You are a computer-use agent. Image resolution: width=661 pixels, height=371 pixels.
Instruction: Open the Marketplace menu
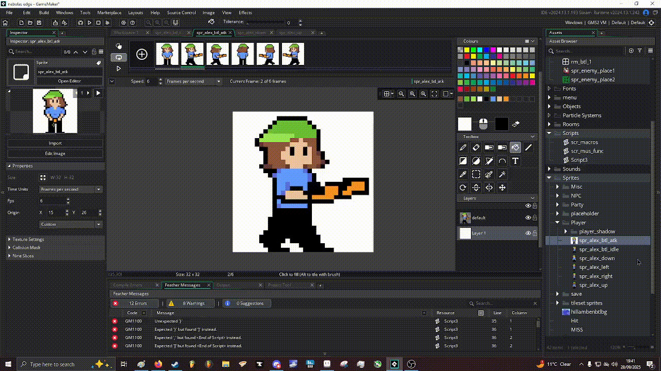pyautogui.click(x=109, y=12)
